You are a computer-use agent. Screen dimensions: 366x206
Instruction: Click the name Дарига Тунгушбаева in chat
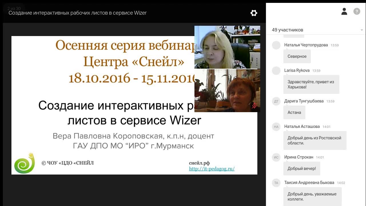point(304,101)
